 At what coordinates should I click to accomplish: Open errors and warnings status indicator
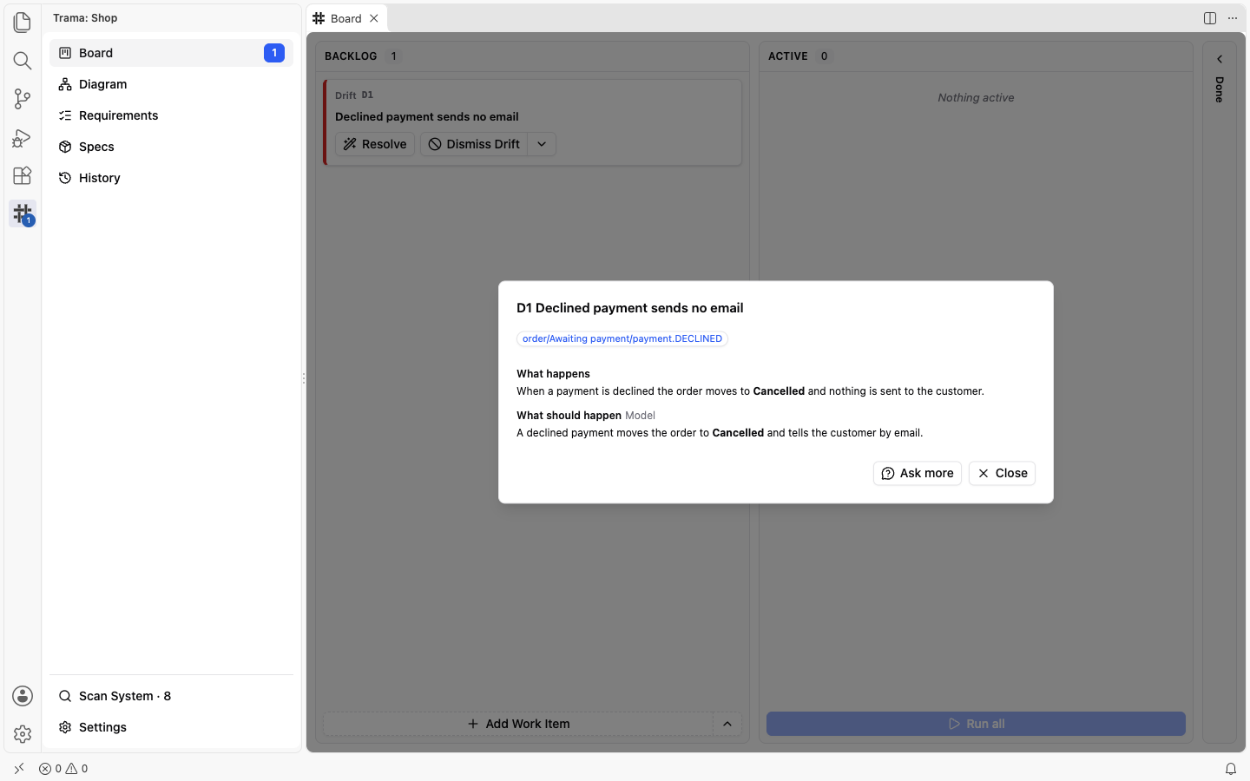pyautogui.click(x=63, y=769)
